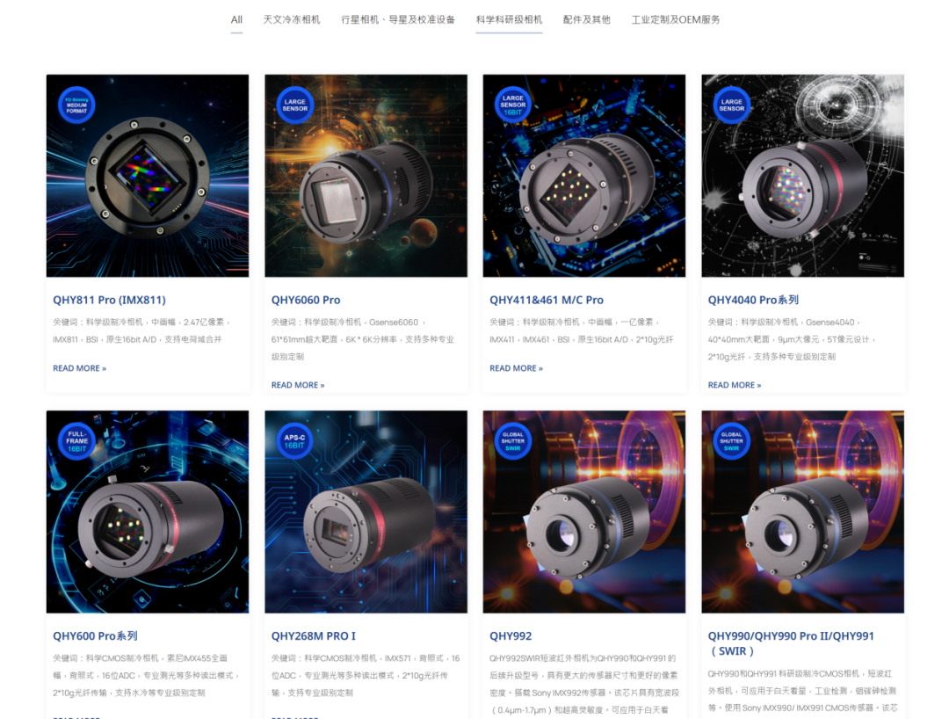Select the All category tab
This screenshot has width=949, height=719.
pyautogui.click(x=236, y=20)
